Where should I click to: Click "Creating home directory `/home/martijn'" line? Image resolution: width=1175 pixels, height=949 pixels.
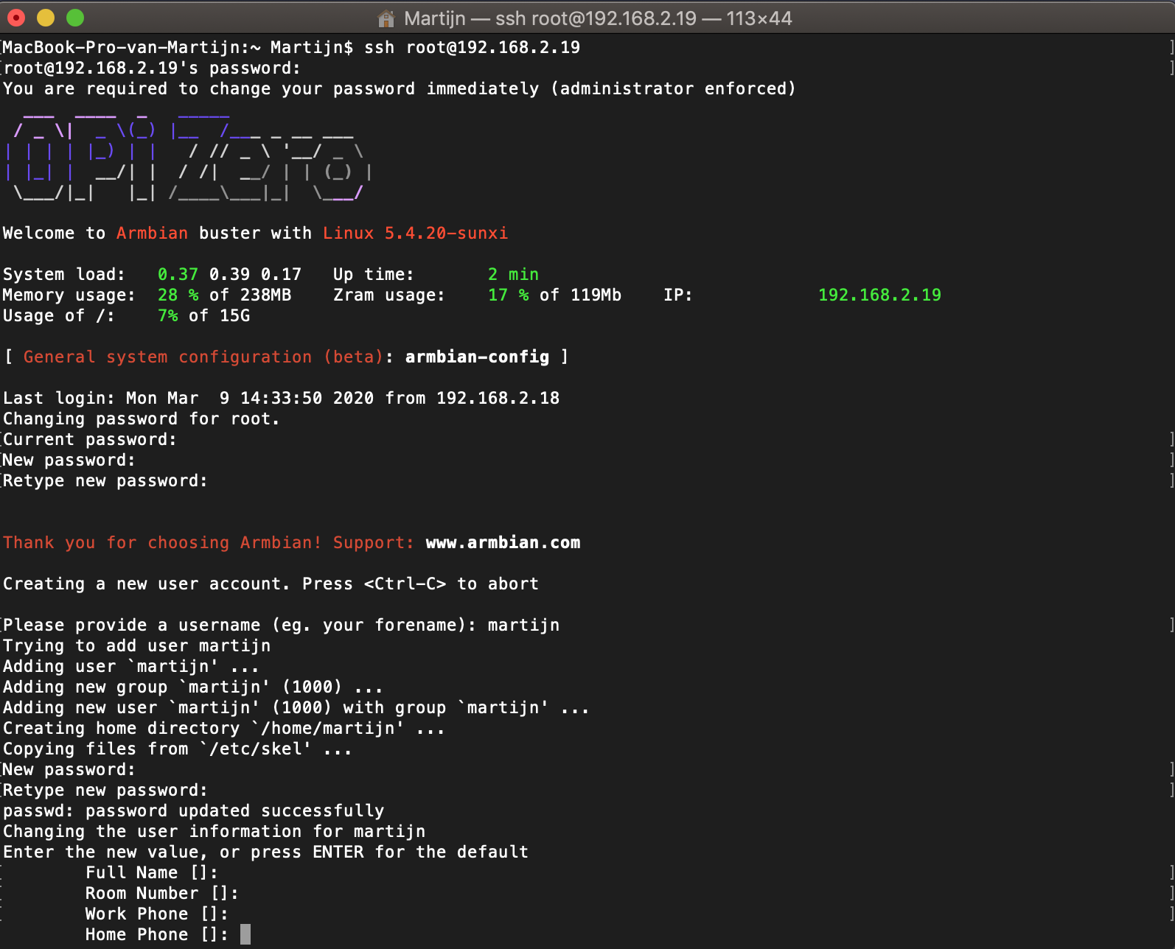(x=224, y=728)
